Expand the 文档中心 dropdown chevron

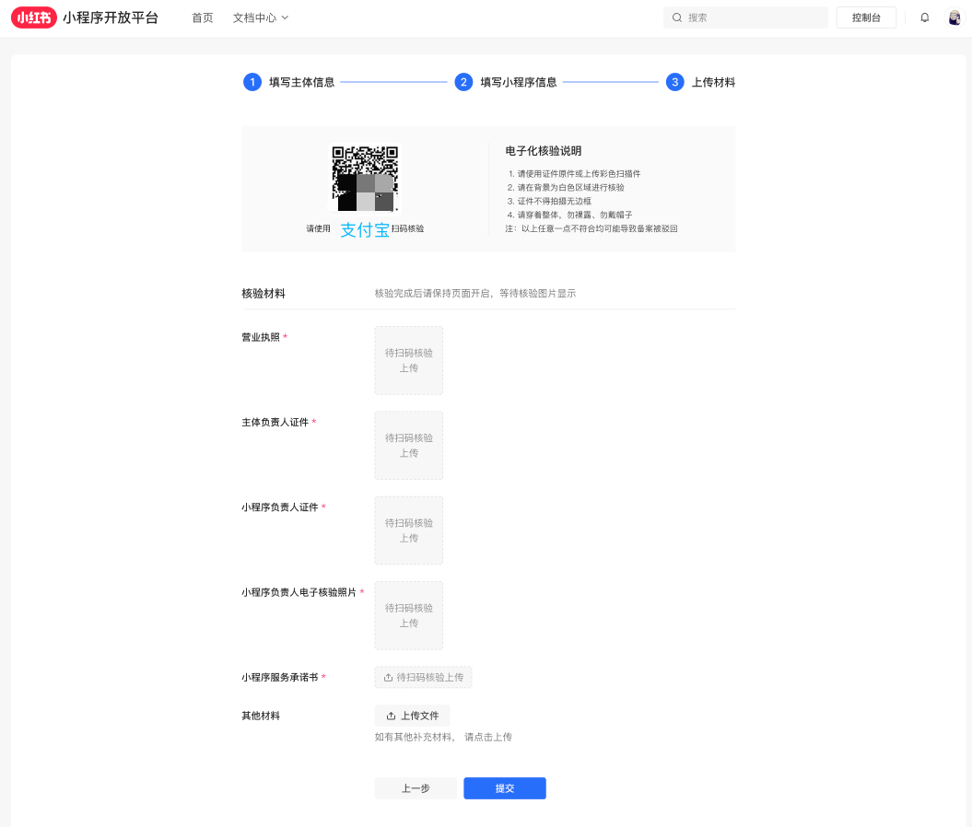tap(286, 17)
